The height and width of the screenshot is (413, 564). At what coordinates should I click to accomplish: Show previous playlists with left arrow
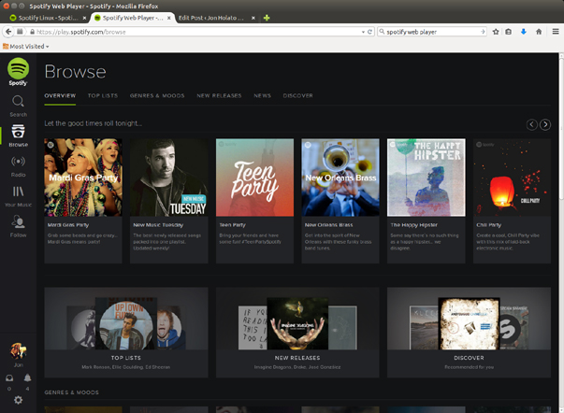pyautogui.click(x=532, y=124)
